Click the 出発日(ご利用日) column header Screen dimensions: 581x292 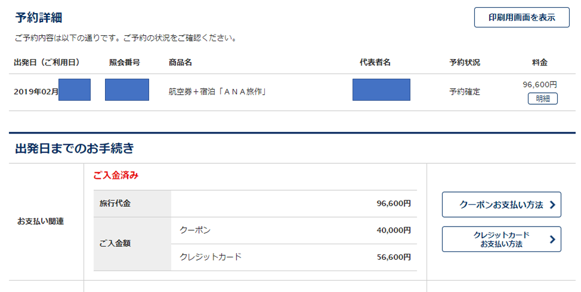tap(47, 63)
